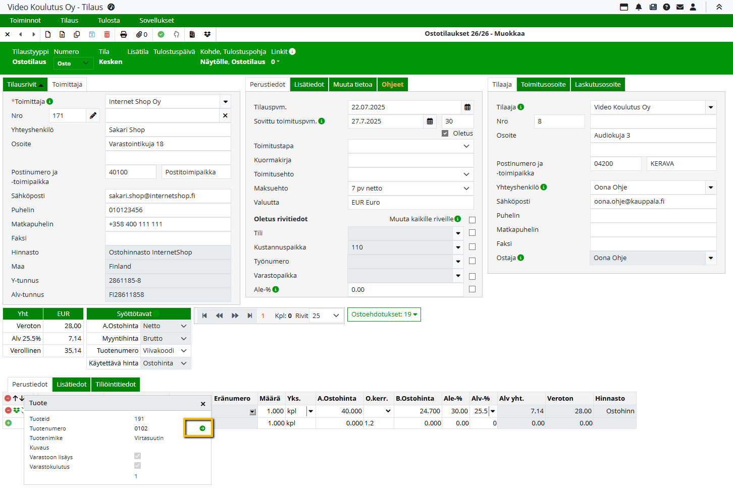The height and width of the screenshot is (502, 733).
Task: Expand the Maksuehto dropdown
Action: click(x=466, y=189)
